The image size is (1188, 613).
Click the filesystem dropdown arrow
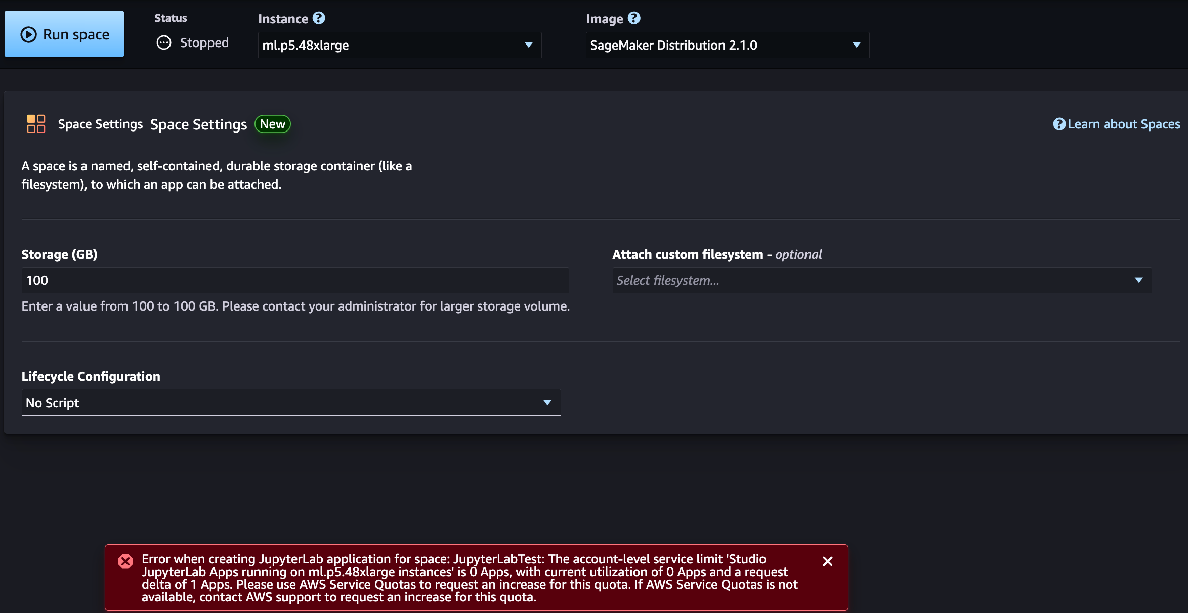tap(1139, 280)
